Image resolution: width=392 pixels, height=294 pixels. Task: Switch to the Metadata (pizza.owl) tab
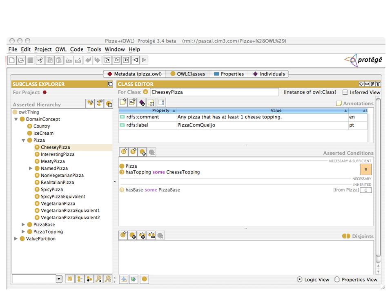(x=134, y=74)
